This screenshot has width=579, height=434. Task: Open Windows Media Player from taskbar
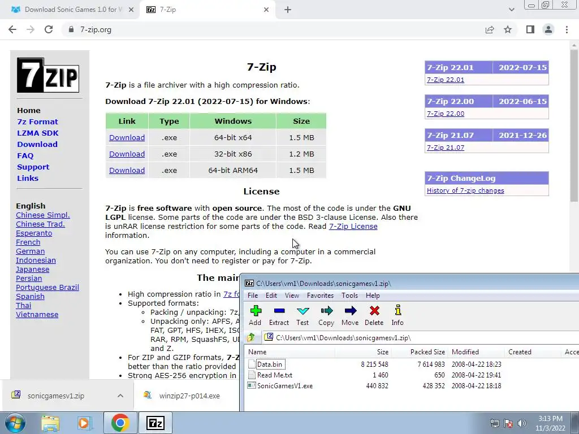click(x=84, y=423)
